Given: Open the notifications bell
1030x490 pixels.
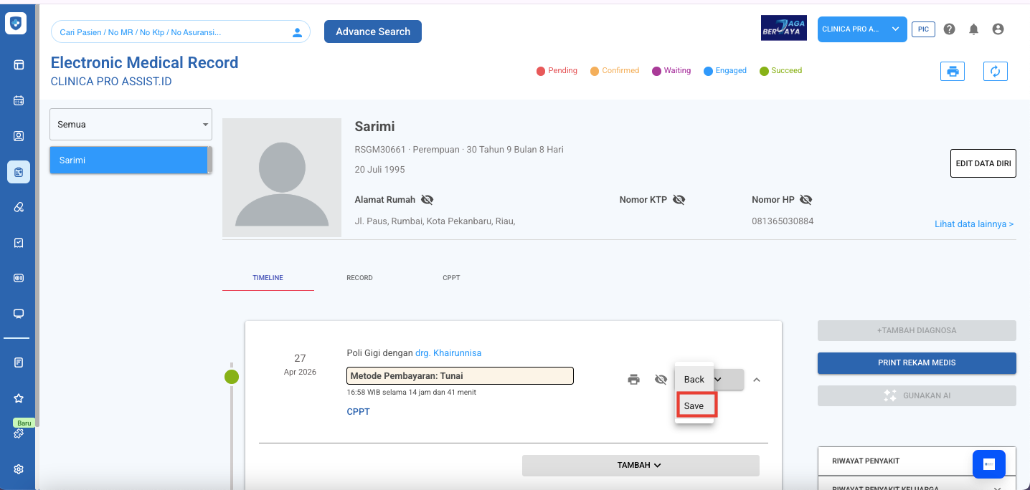Looking at the screenshot, I should tap(973, 29).
